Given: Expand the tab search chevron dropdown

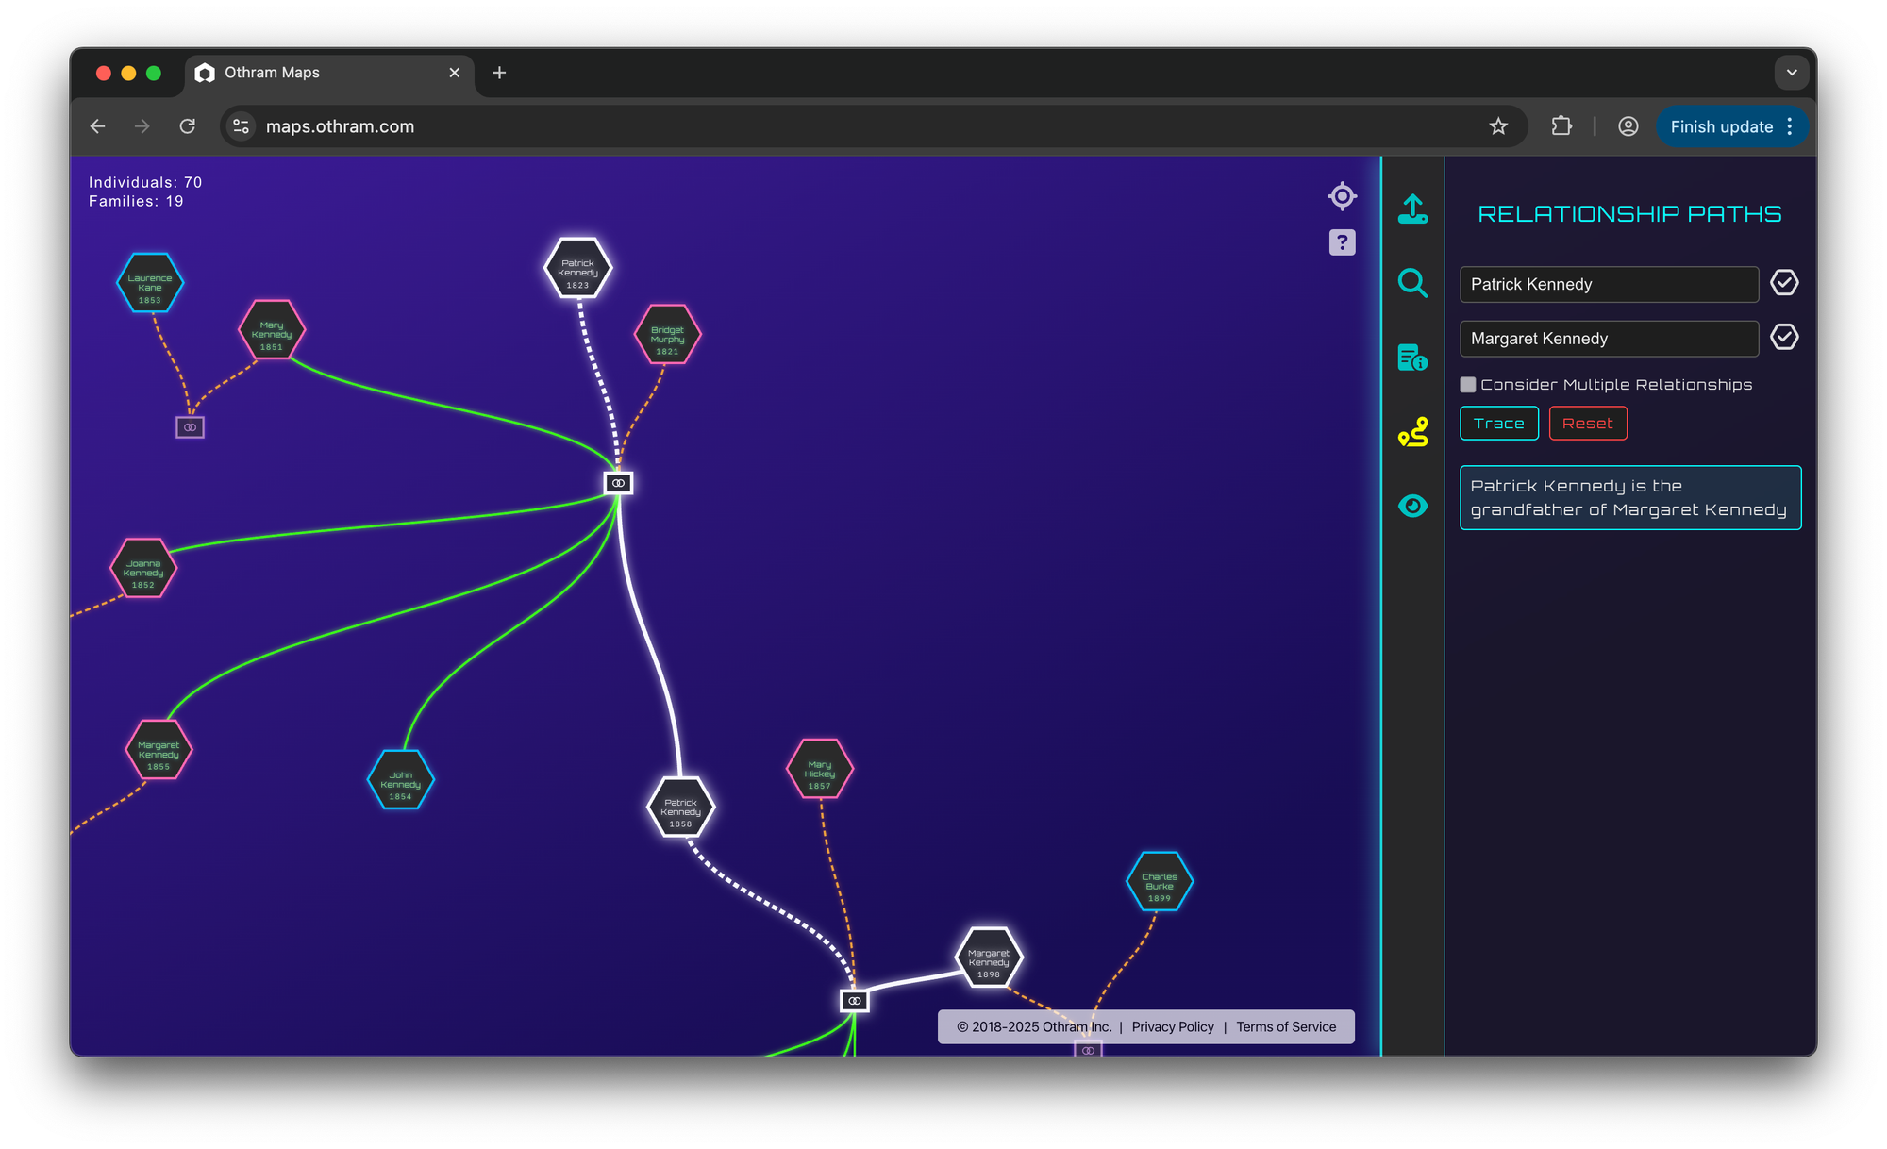Looking at the screenshot, I should coord(1791,73).
